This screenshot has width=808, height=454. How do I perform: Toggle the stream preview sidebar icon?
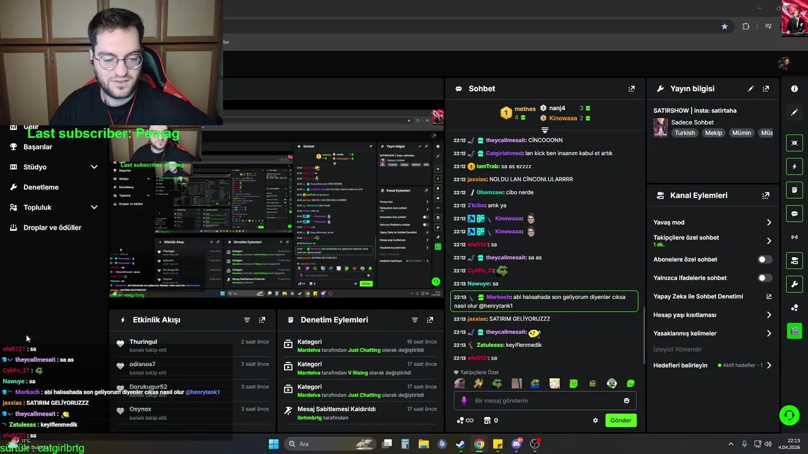(x=794, y=143)
